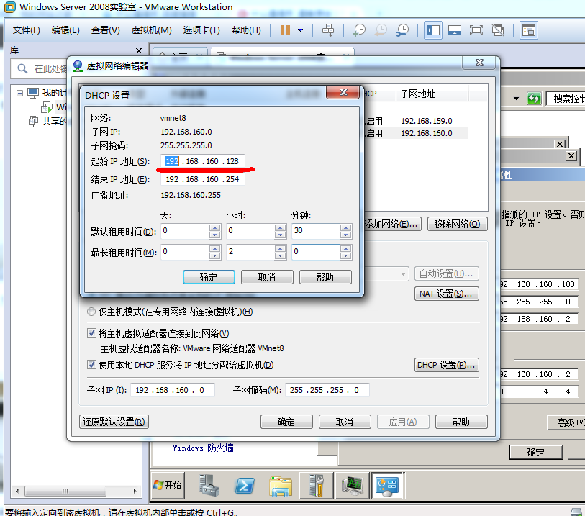Viewport: 585px width, 516px height.
Task: Open the bridged adapter dropdown arrow
Action: coord(403,274)
